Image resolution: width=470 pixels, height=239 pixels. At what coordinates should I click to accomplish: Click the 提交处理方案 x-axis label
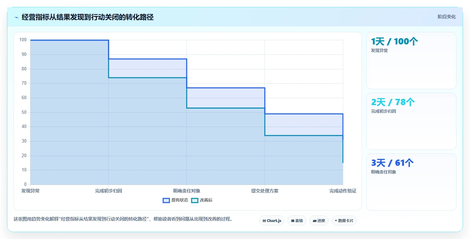(x=265, y=191)
